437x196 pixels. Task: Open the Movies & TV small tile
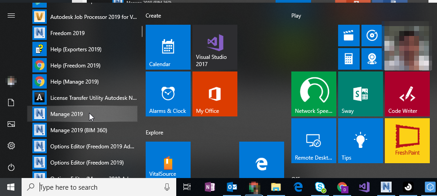tap(348, 36)
